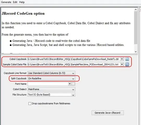Click the description panel scroll down arrow

[x=136, y=52]
